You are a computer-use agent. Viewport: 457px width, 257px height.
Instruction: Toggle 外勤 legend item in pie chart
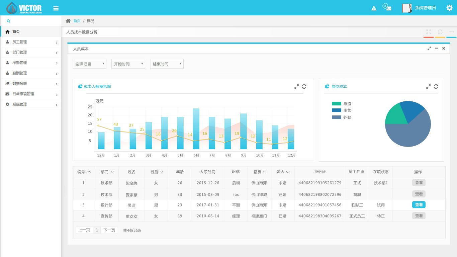(341, 117)
